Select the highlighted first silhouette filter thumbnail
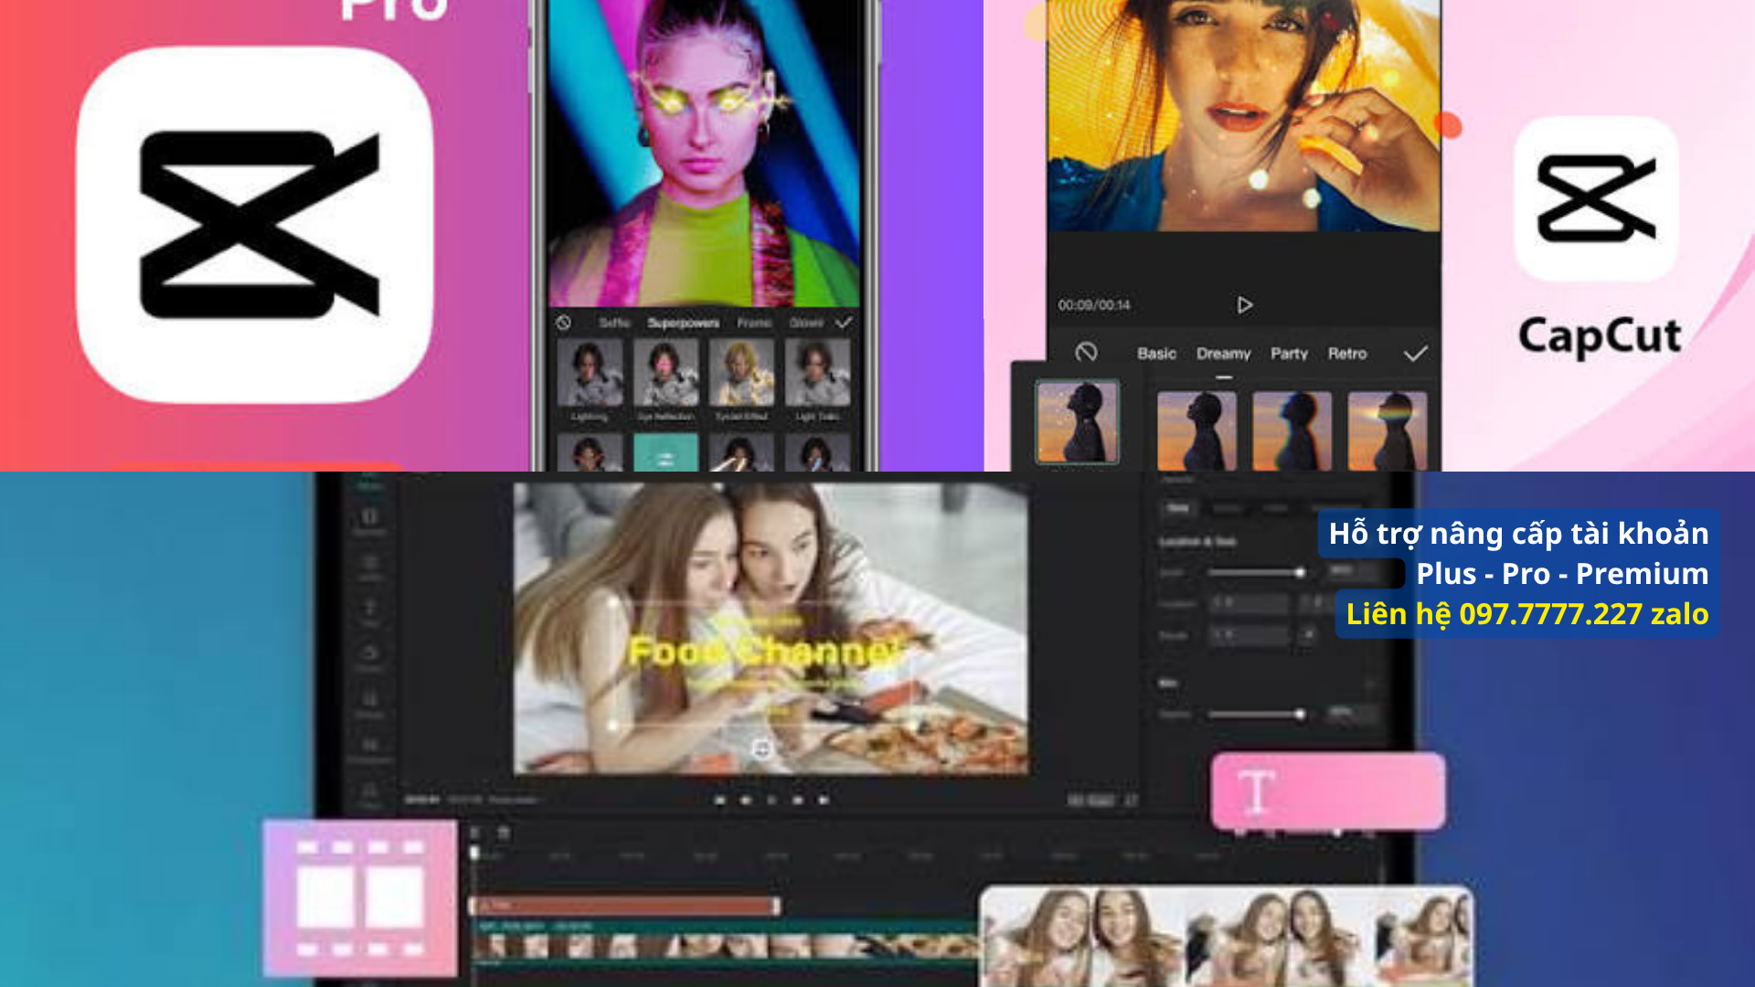 pos(1077,422)
